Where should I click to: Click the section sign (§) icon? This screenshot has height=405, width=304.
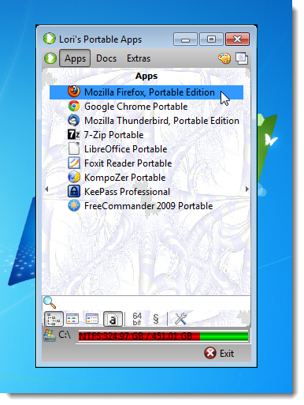[156, 319]
